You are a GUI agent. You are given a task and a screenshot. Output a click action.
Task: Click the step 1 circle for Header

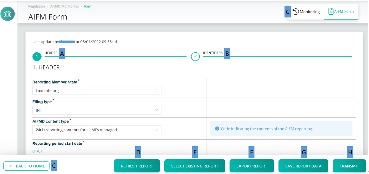coord(37,57)
